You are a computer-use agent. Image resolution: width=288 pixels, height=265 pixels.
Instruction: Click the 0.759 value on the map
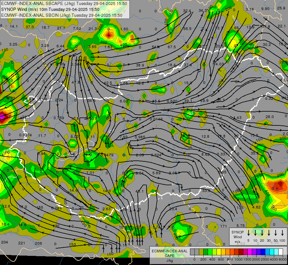[59, 118]
